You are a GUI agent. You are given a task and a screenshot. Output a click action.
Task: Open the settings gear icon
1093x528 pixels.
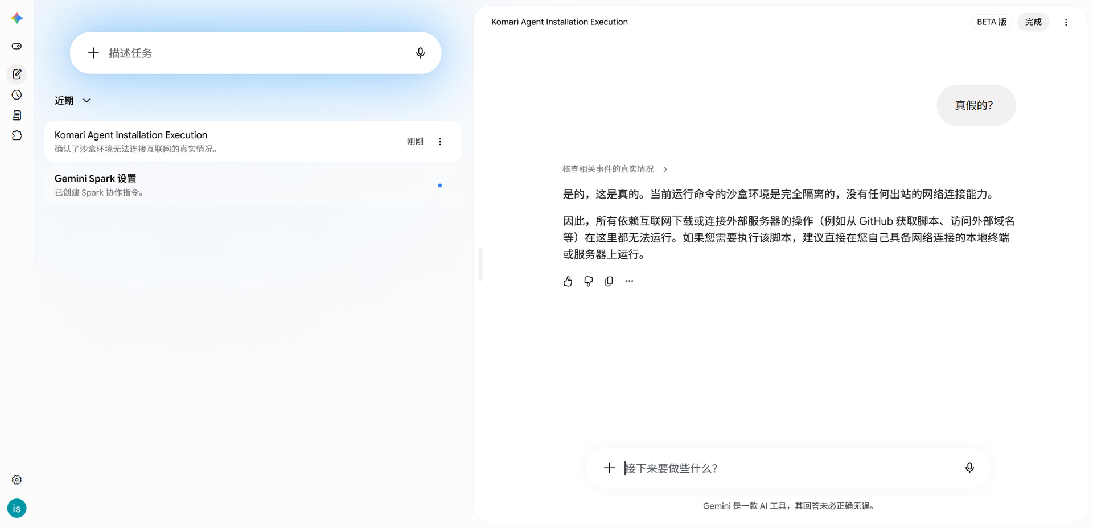tap(17, 480)
